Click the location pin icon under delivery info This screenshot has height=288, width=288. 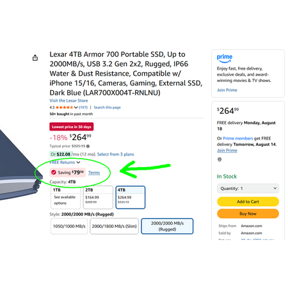[x=220, y=159]
